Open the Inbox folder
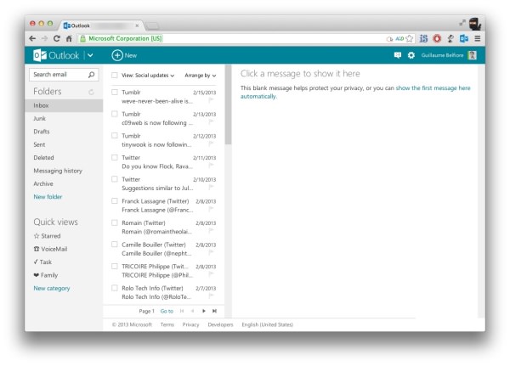510x366 pixels. [64, 105]
